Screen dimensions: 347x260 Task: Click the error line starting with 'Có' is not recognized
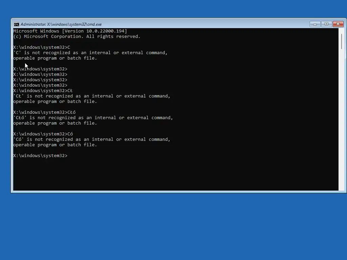(92, 139)
